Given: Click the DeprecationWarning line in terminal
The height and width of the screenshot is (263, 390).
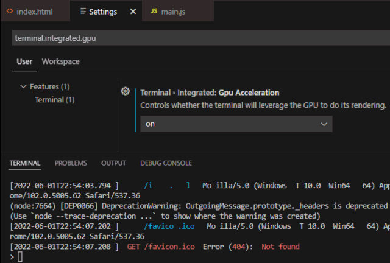Looking at the screenshot, I should click(199, 206).
